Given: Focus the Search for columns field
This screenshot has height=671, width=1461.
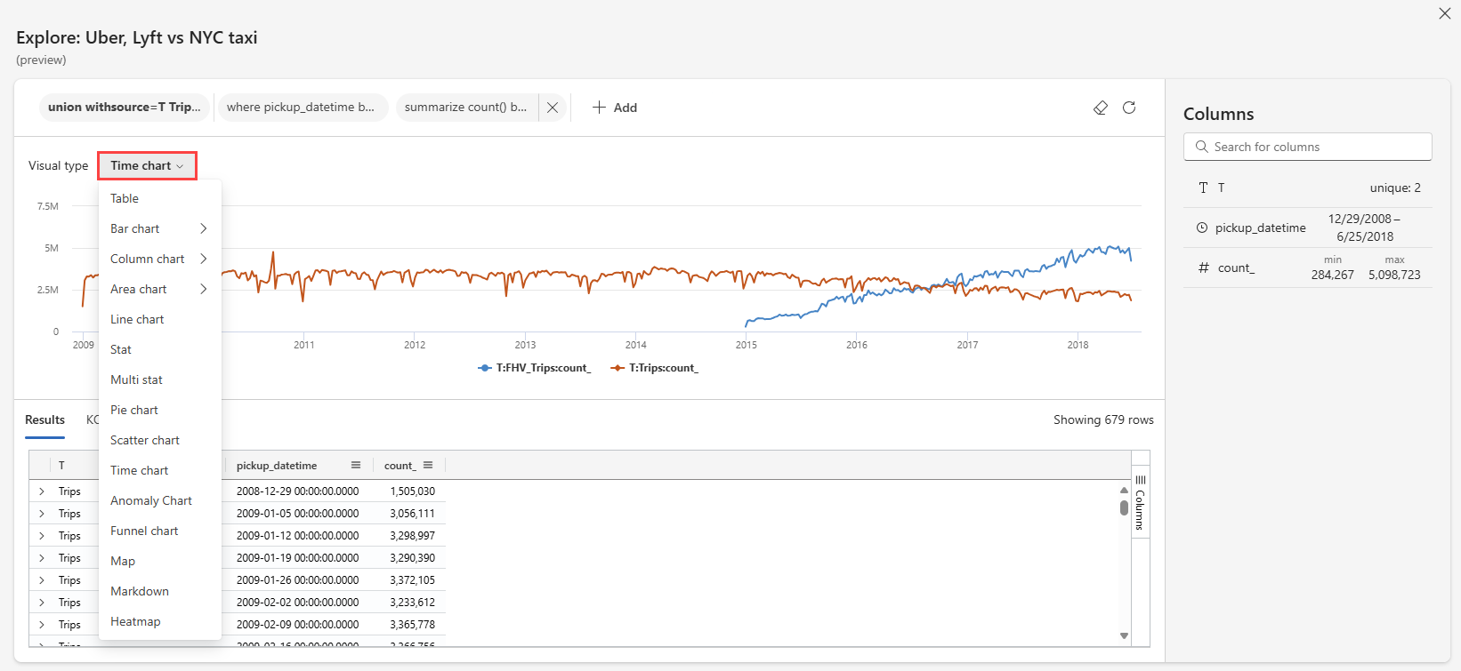Looking at the screenshot, I should click(1308, 147).
